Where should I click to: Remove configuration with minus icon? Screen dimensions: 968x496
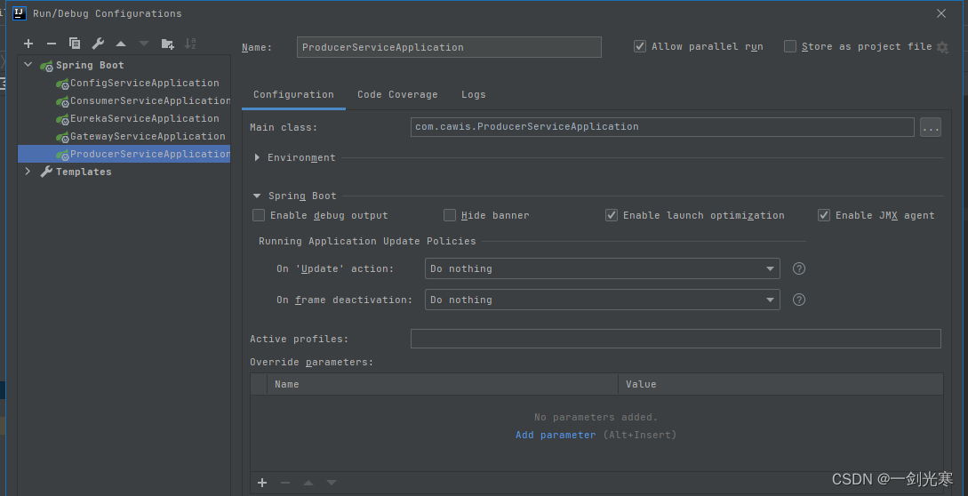tap(52, 44)
